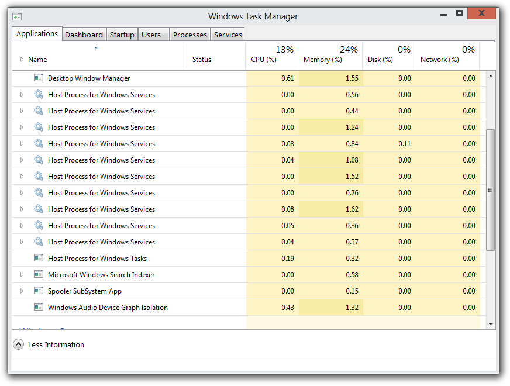This screenshot has height=386, width=510.
Task: Click the Host Process for Windows Tasks icon
Action: 39,258
